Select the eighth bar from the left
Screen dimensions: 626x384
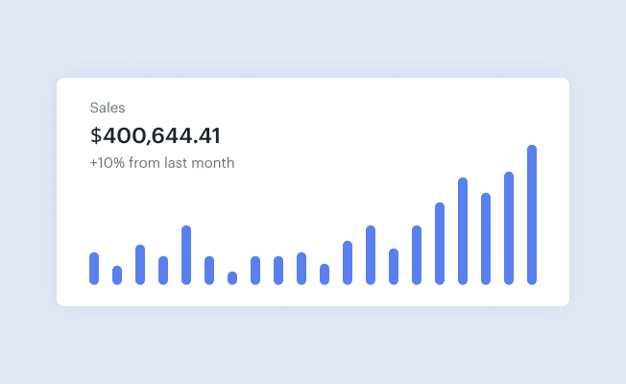click(255, 271)
